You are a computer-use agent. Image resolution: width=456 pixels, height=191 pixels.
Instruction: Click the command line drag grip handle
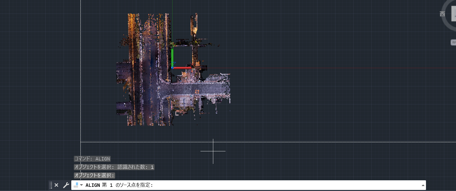(51, 185)
